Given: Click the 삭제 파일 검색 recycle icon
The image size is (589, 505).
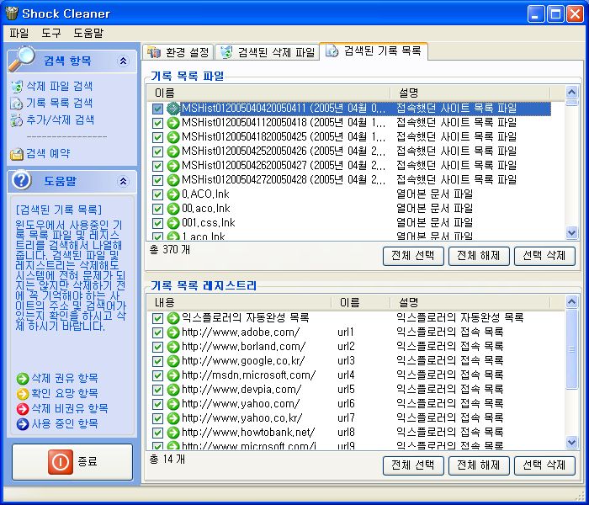Looking at the screenshot, I should pyautogui.click(x=17, y=87).
